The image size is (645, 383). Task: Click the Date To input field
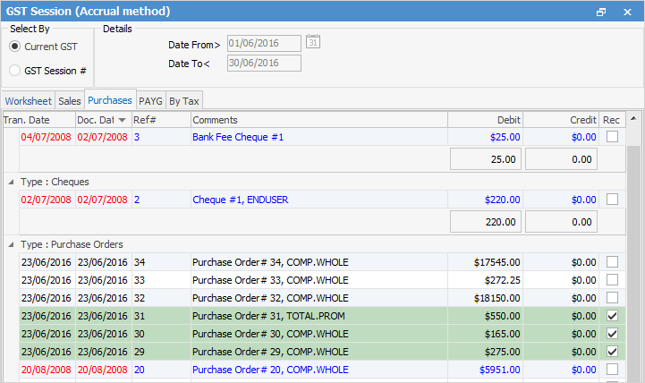pyautogui.click(x=263, y=63)
